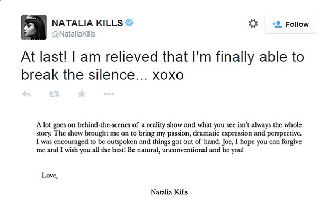Reply to the Natalia Kills tweet
Image resolution: width=336 pixels, height=216 pixels.
coord(26,94)
